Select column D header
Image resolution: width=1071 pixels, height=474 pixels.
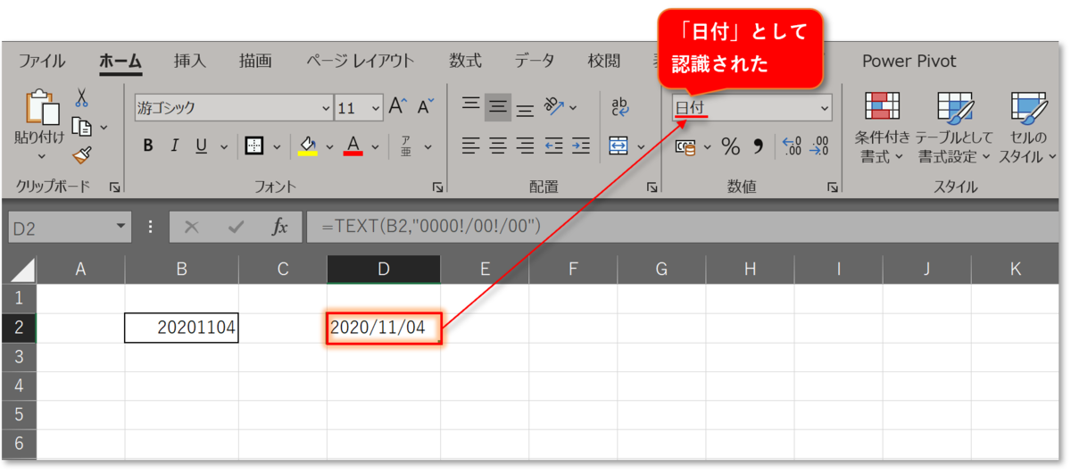tap(383, 269)
